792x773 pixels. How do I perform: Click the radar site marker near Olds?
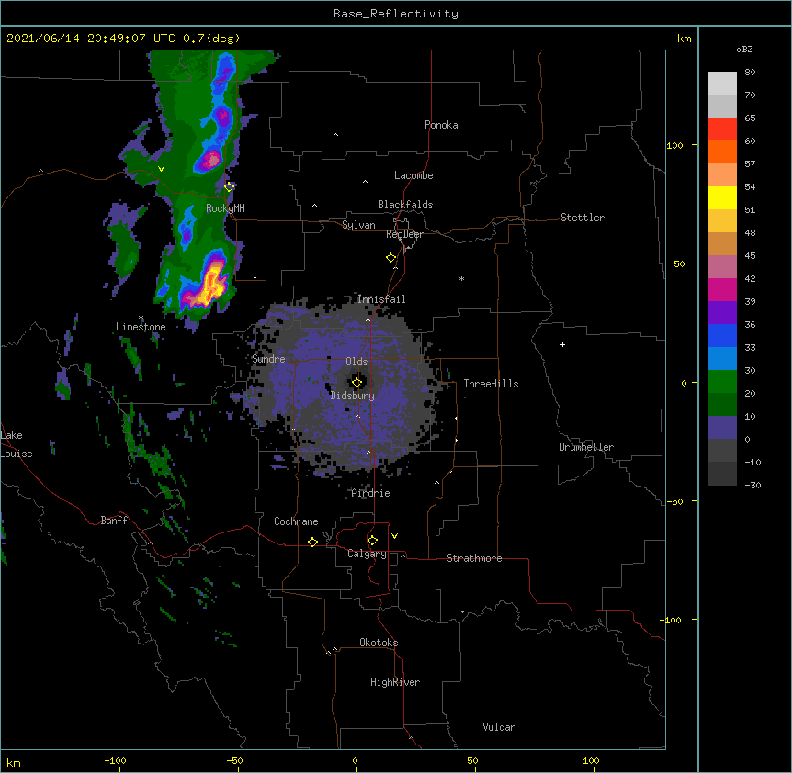356,383
